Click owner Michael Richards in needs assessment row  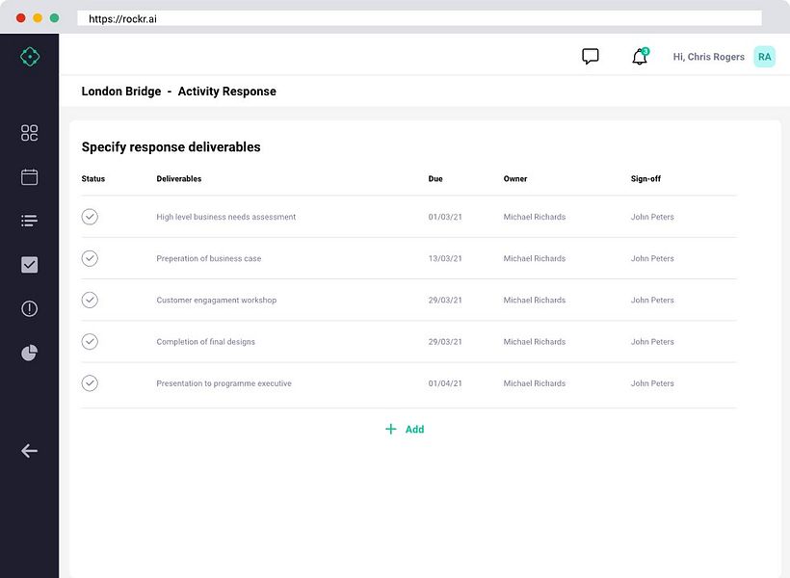pyautogui.click(x=534, y=217)
